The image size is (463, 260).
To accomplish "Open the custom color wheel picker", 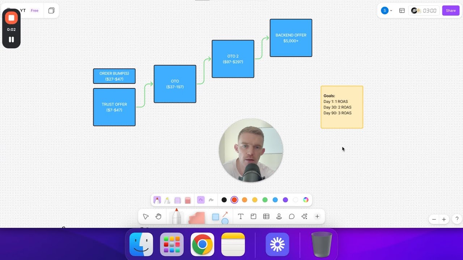I will [x=306, y=200].
